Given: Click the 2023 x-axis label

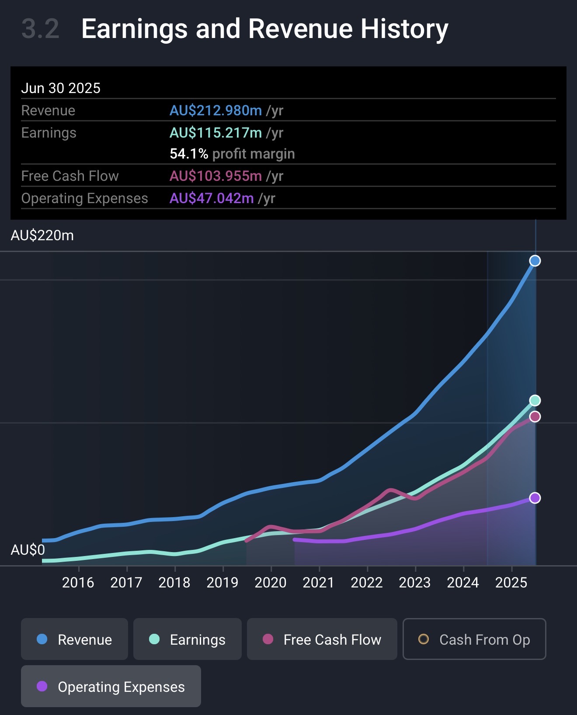Looking at the screenshot, I should [415, 583].
